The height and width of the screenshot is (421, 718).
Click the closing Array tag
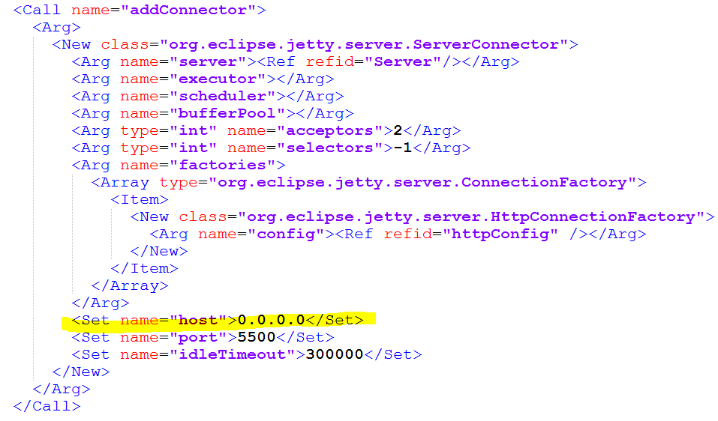(130, 285)
